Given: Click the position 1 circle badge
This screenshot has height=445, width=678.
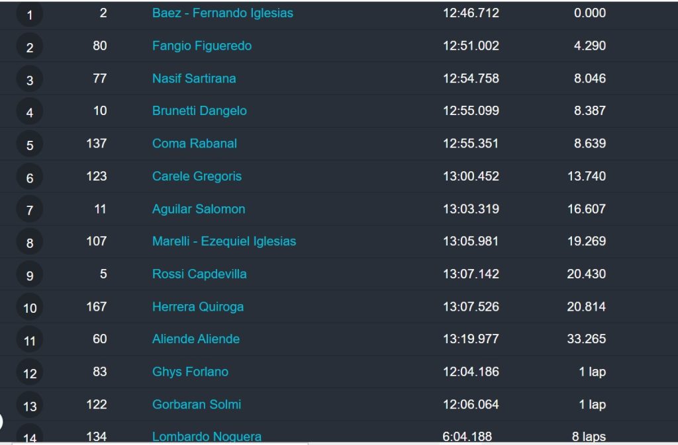Looking at the screenshot, I should [29, 15].
